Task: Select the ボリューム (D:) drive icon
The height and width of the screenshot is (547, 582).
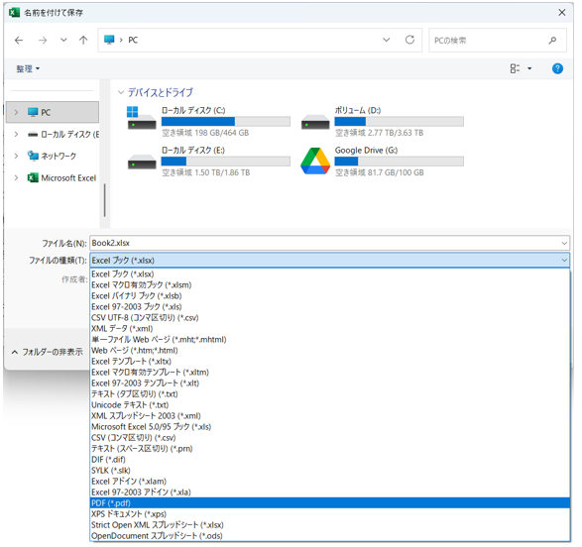Action: pyautogui.click(x=315, y=122)
